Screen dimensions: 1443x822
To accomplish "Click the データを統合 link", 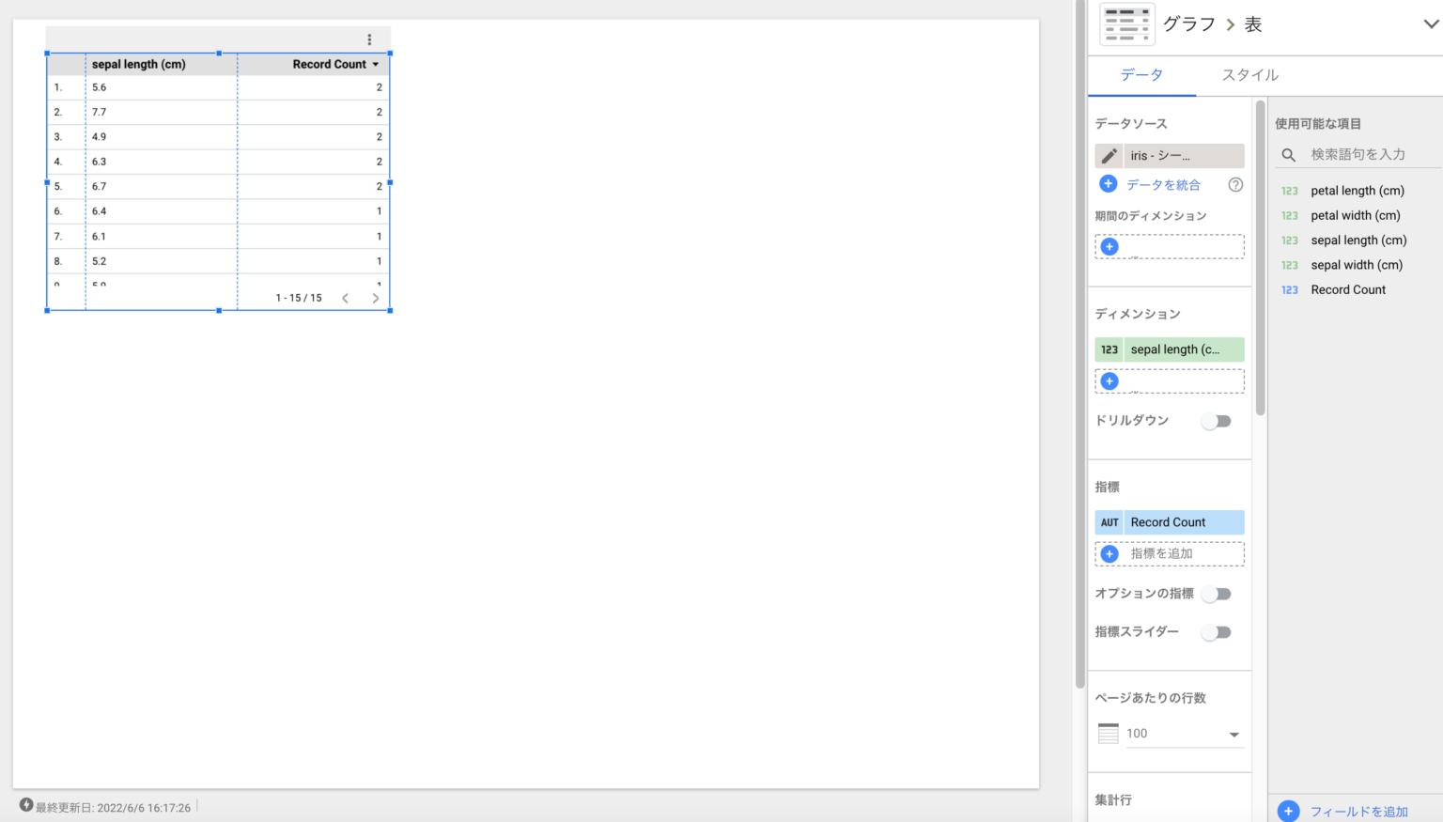I will (1163, 185).
